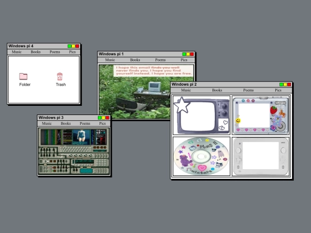Image resolution: width=311 pixels, height=233 pixels.
Task: Click the green button on Windows pi 3
Action: [x=100, y=118]
